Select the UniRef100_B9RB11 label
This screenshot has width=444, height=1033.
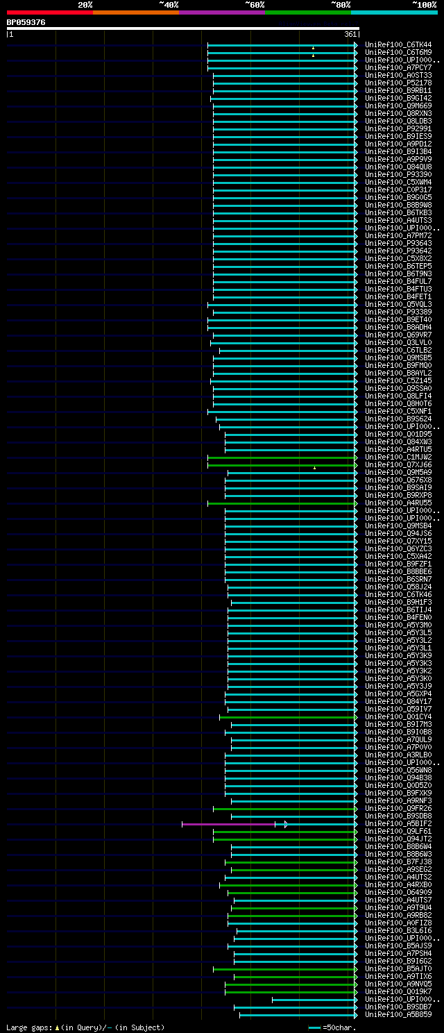(x=398, y=91)
